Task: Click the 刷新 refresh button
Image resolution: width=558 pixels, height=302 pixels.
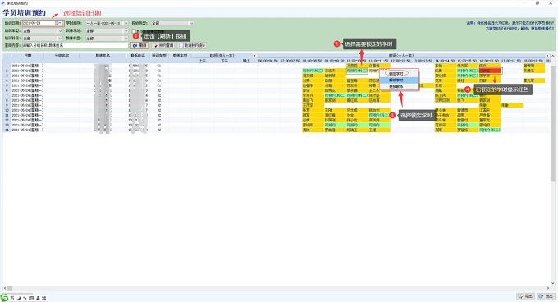Action: click(139, 45)
